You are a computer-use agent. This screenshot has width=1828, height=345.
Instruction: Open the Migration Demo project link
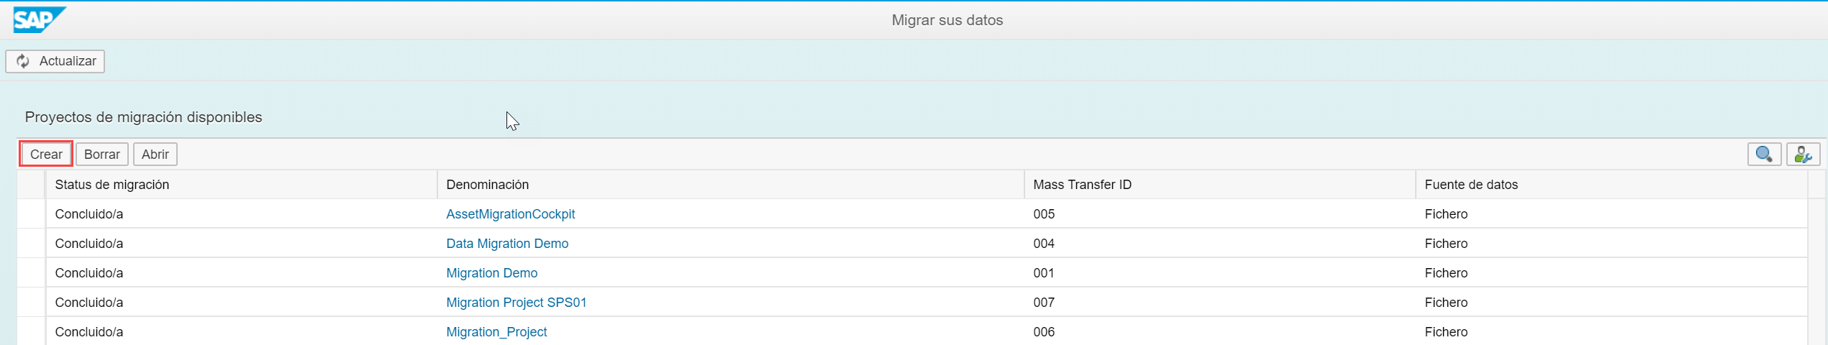pos(491,273)
